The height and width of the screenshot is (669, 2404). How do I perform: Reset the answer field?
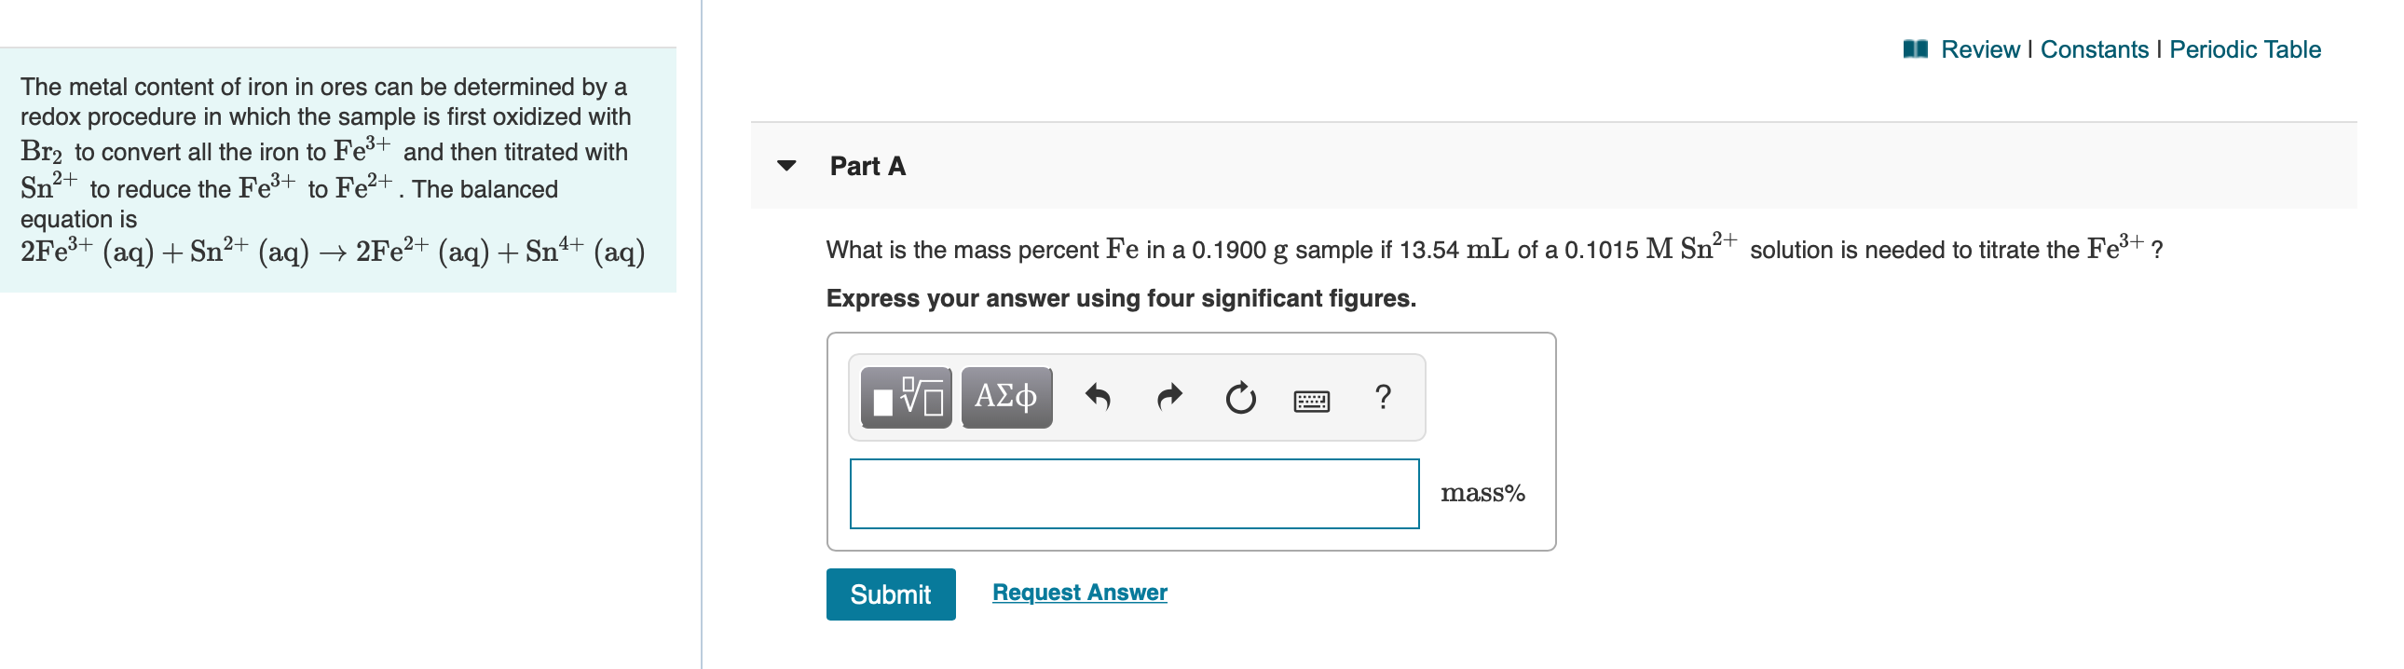coord(1240,397)
